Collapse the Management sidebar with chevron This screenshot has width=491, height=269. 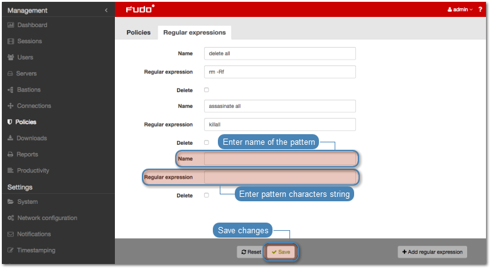[106, 10]
